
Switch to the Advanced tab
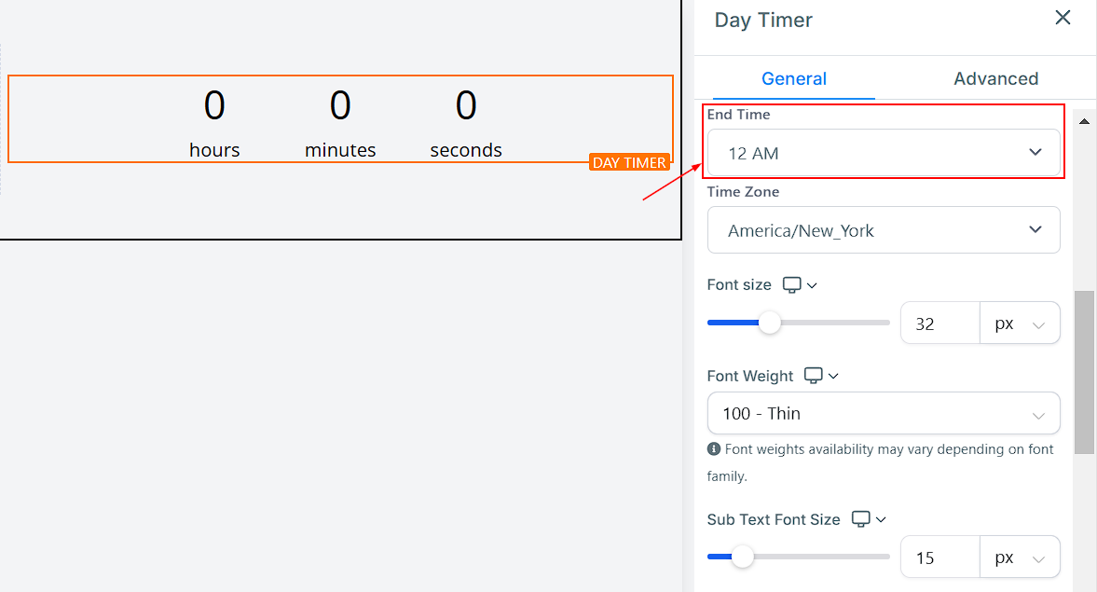click(995, 78)
